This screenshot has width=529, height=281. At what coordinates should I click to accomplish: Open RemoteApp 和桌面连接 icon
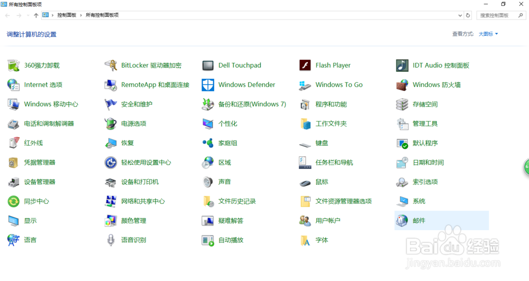(x=111, y=85)
